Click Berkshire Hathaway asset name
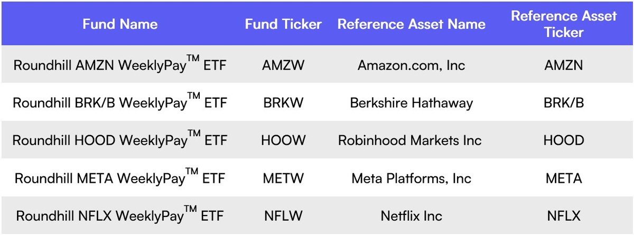This screenshot has width=634, height=235. pos(411,102)
